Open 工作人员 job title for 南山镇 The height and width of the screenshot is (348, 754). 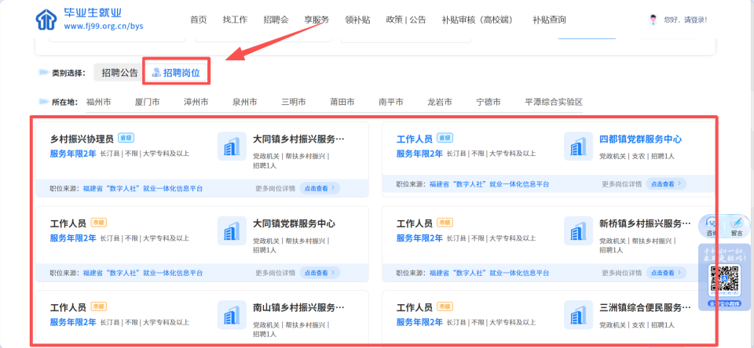68,308
